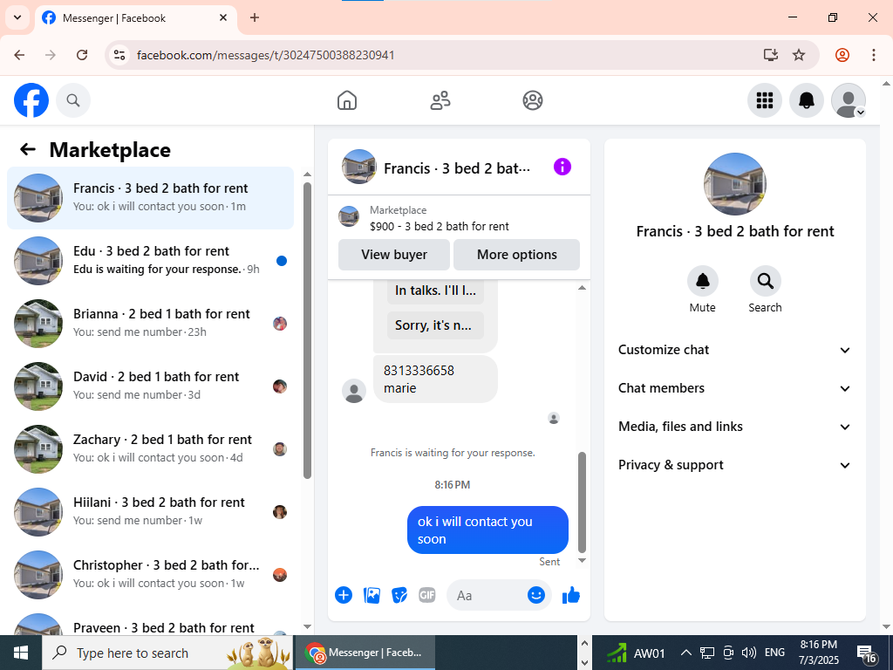Click the View buyer button
893x670 pixels.
(394, 255)
